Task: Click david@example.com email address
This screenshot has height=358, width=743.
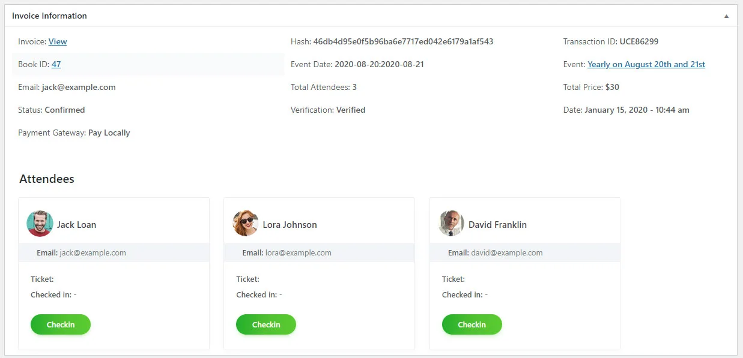Action: pos(507,253)
